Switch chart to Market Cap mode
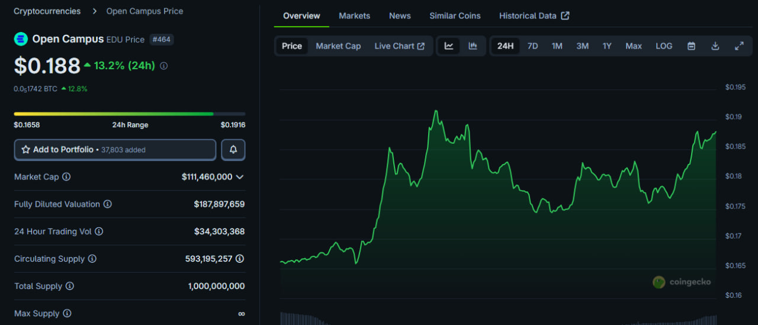This screenshot has width=758, height=325. click(x=338, y=46)
